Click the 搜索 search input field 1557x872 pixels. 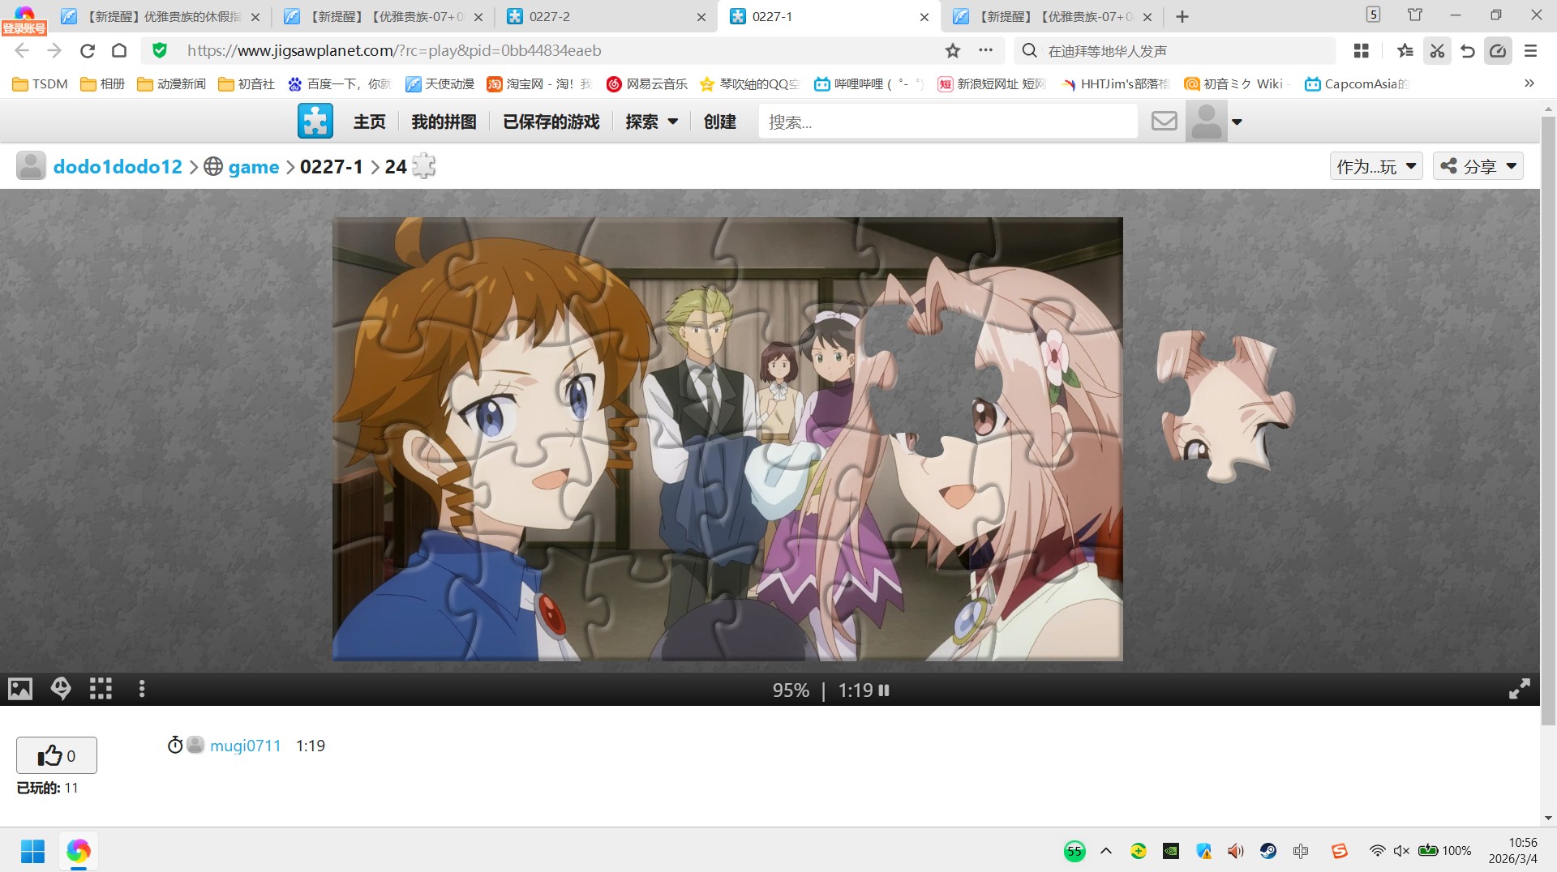(947, 122)
